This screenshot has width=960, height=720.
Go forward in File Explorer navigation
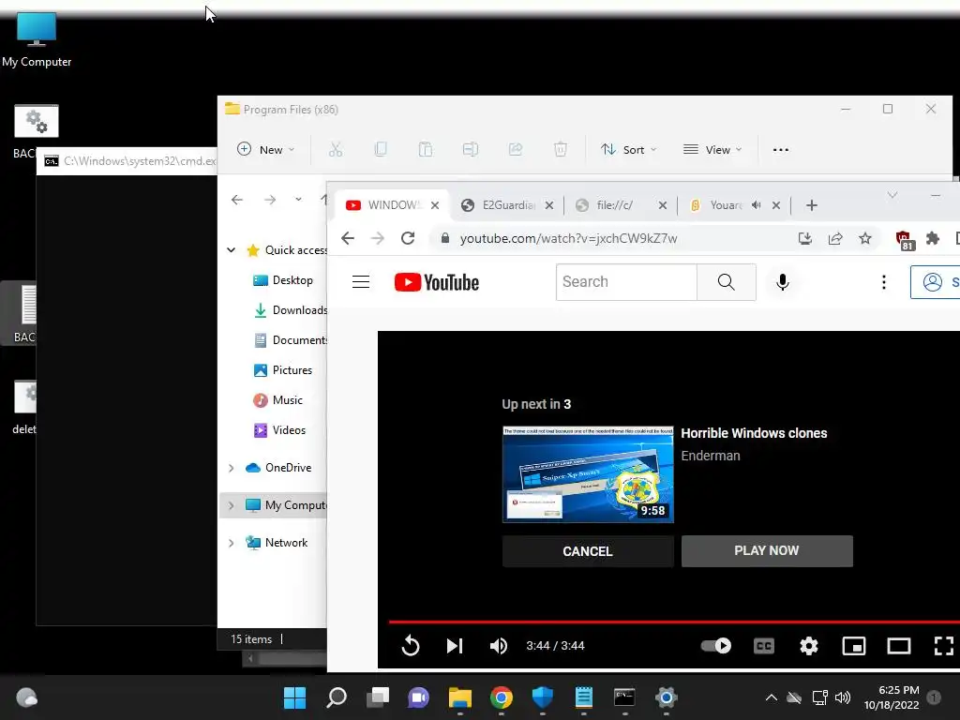pyautogui.click(x=270, y=200)
